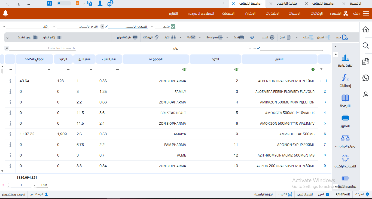The height and width of the screenshot is (199, 372).
Task: Flip the toggle switch in the title bar
Action: click(x=64, y=4)
